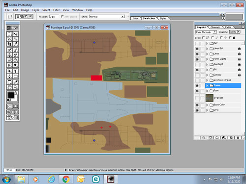Show the Ref layer group

tap(197, 43)
